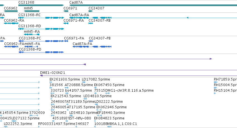Viewport: 237px width, 128px height.
Task: Select the Cad87A-PA protein glyph
Action: point(92,47)
